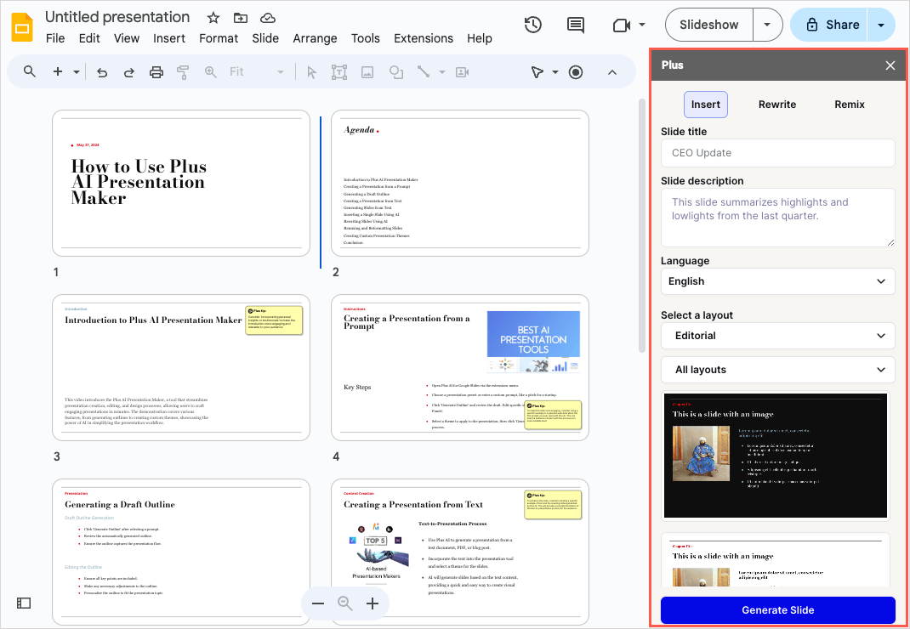Image resolution: width=910 pixels, height=629 pixels.
Task: Select slide 2 Agenda thumbnail
Action: click(459, 184)
